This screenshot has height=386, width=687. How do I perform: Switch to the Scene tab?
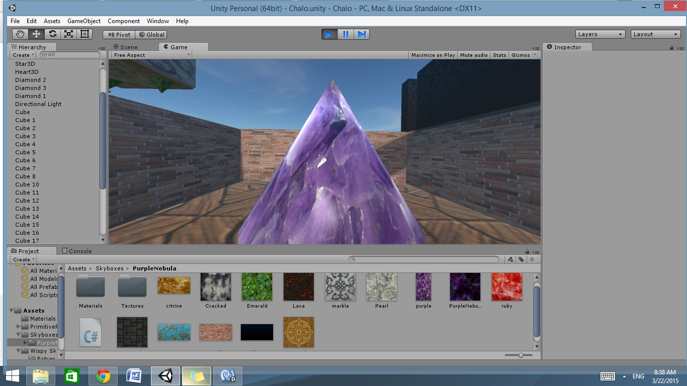tap(125, 47)
